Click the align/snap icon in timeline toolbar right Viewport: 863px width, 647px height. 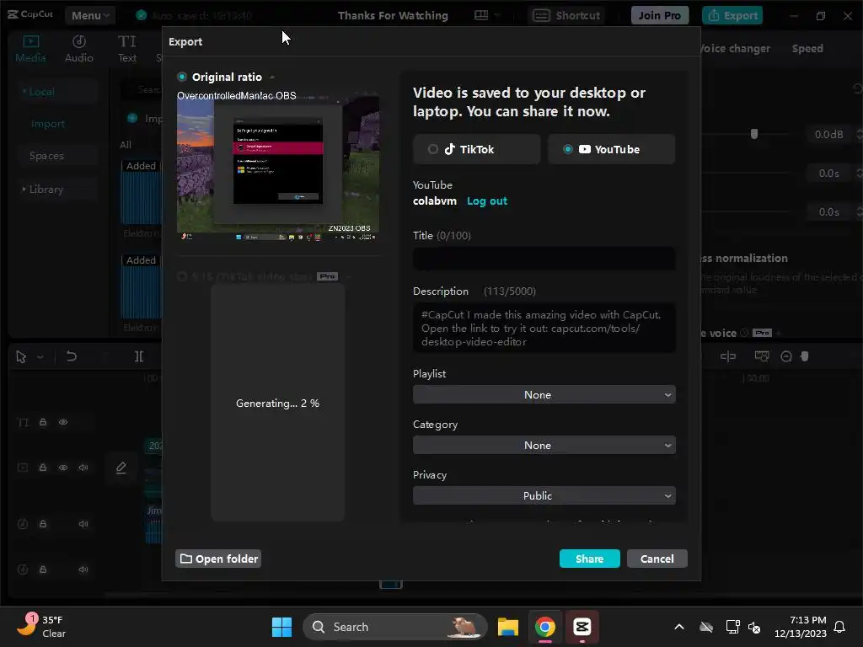[727, 356]
